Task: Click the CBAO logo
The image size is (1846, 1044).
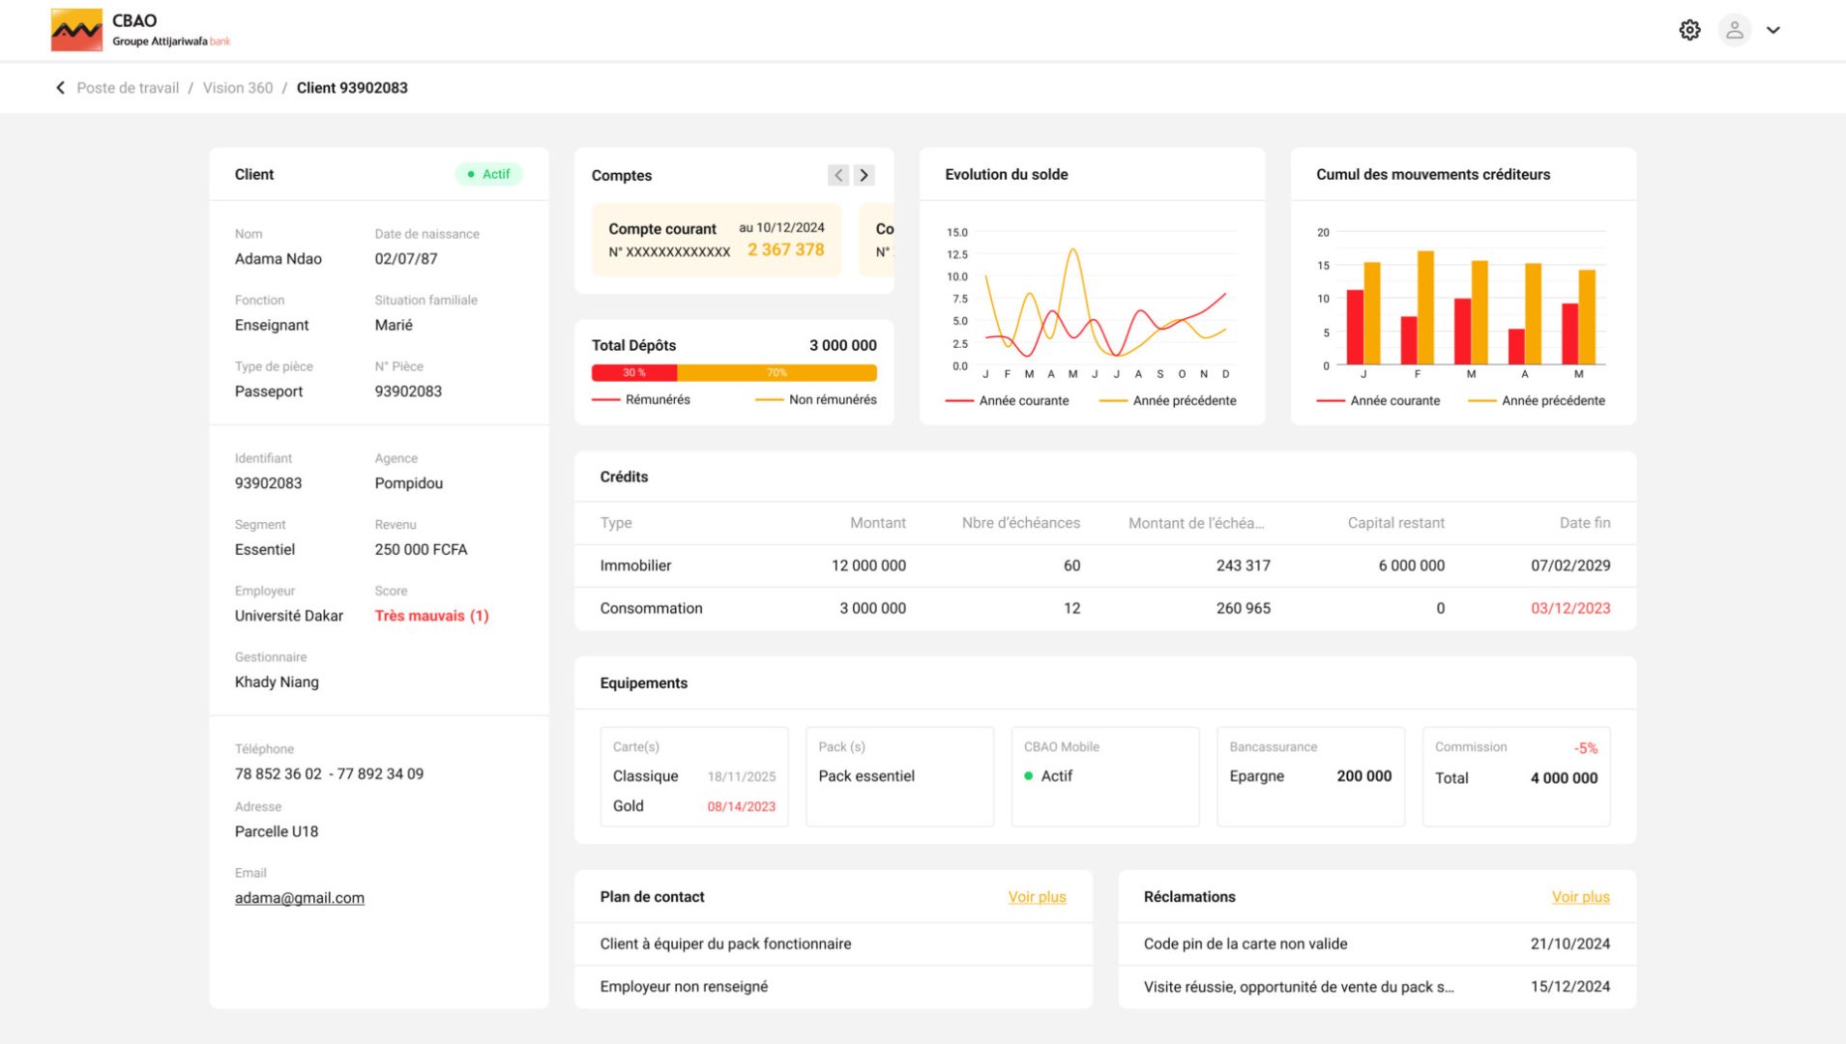Action: (x=76, y=30)
